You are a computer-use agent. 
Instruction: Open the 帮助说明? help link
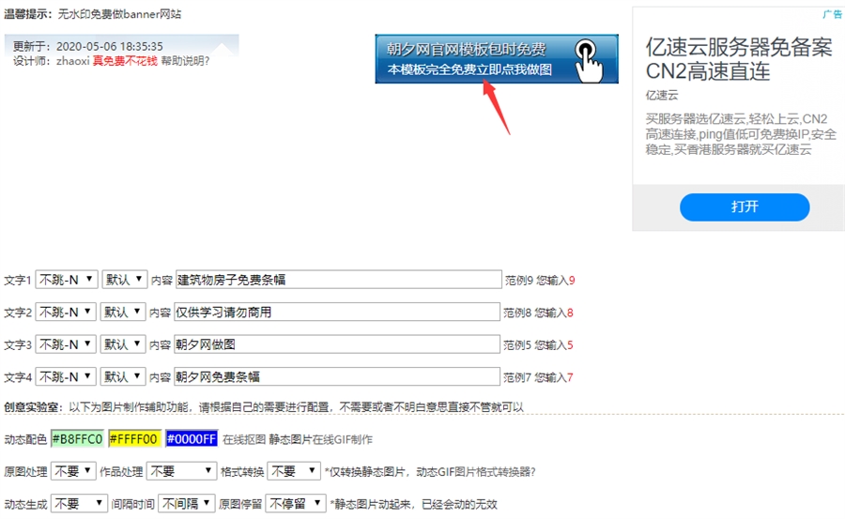(x=185, y=61)
